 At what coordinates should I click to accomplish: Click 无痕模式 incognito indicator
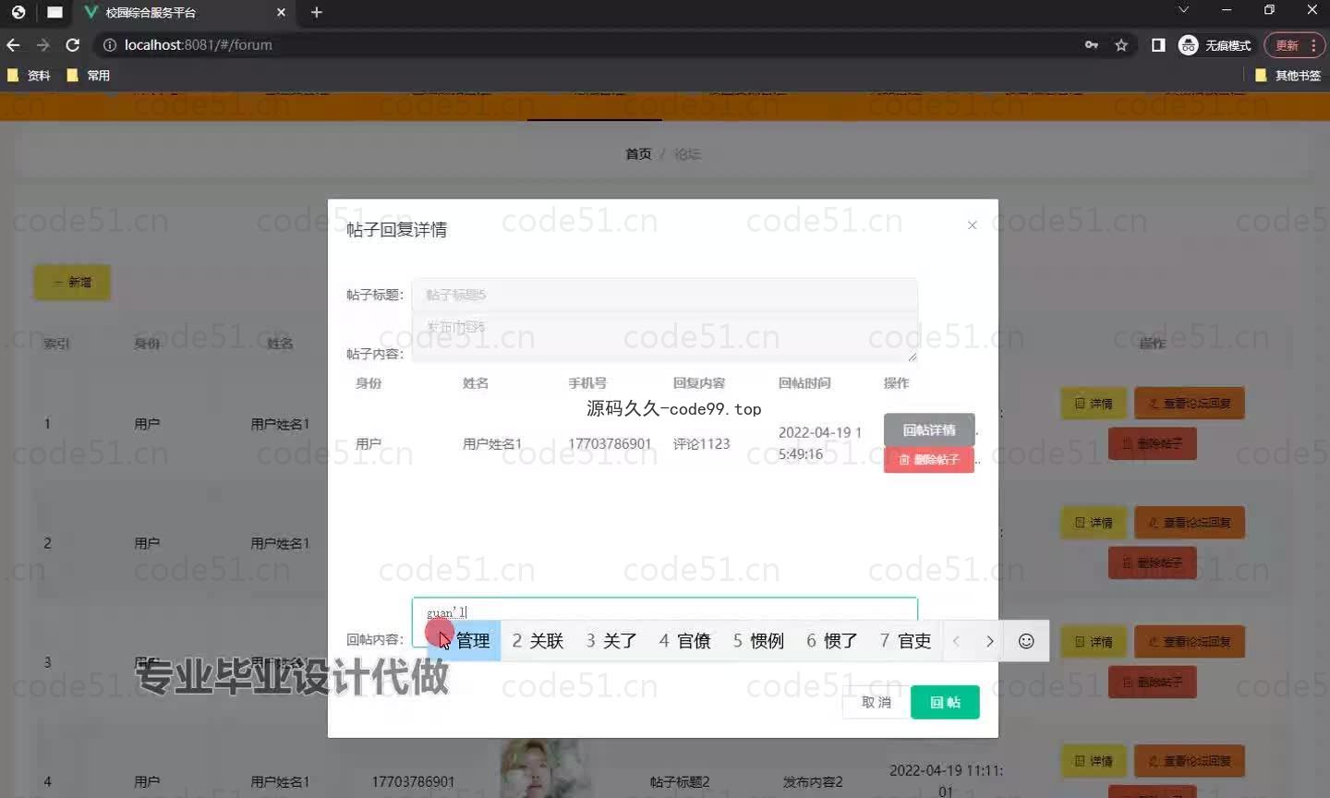(1215, 44)
